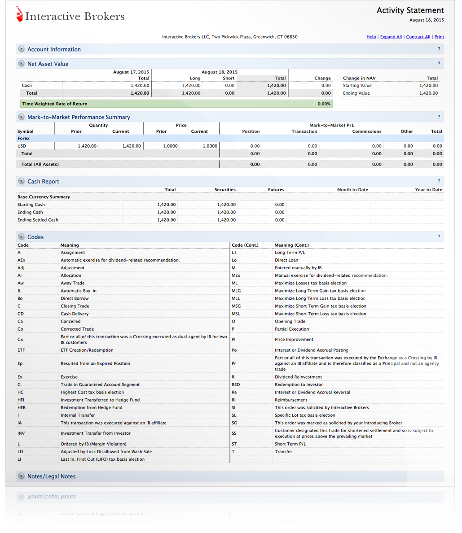This screenshot has height=533, width=462.
Task: Click the Ending Value label in Change in NAV
Action: click(356, 93)
